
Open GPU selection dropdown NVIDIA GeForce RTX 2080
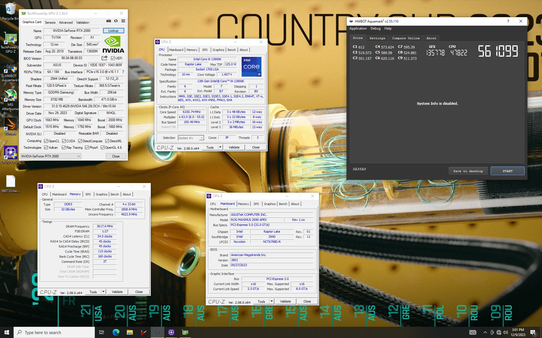point(51,156)
